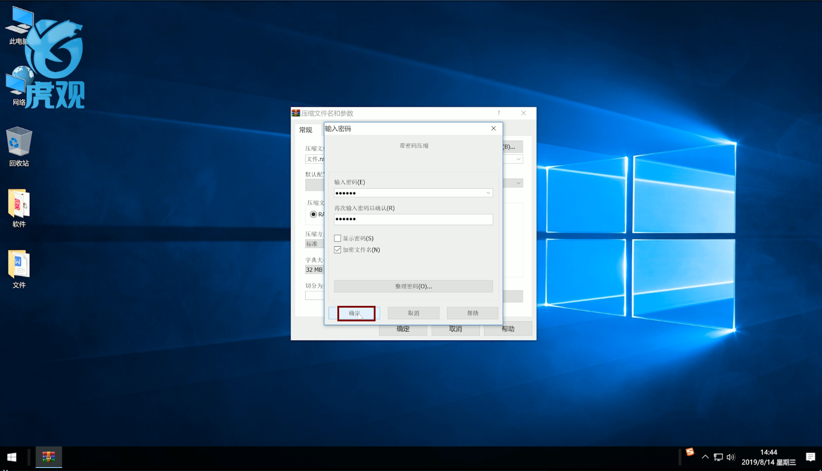Switch to the 常规 tab
The width and height of the screenshot is (822, 471).
click(306, 130)
